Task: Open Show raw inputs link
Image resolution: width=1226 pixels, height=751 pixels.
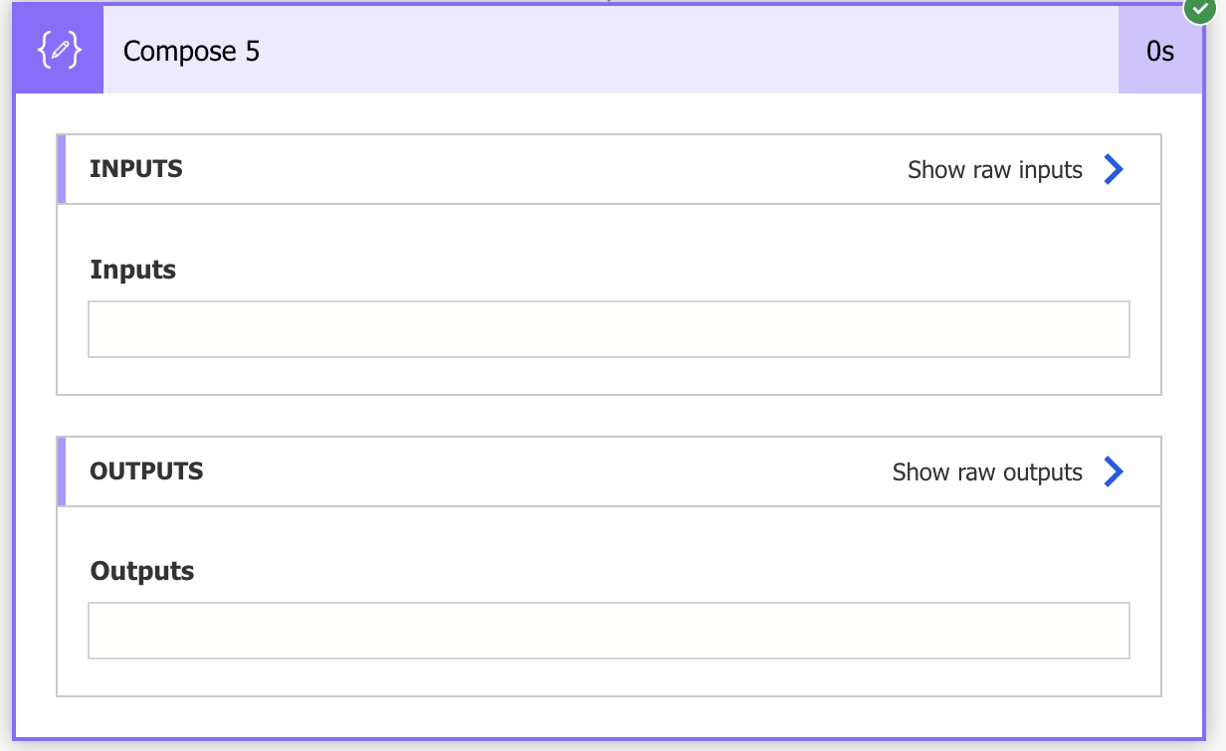Action: click(995, 170)
